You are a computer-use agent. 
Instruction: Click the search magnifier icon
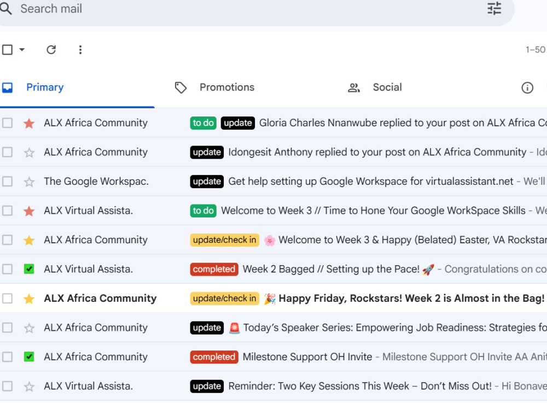[x=6, y=8]
